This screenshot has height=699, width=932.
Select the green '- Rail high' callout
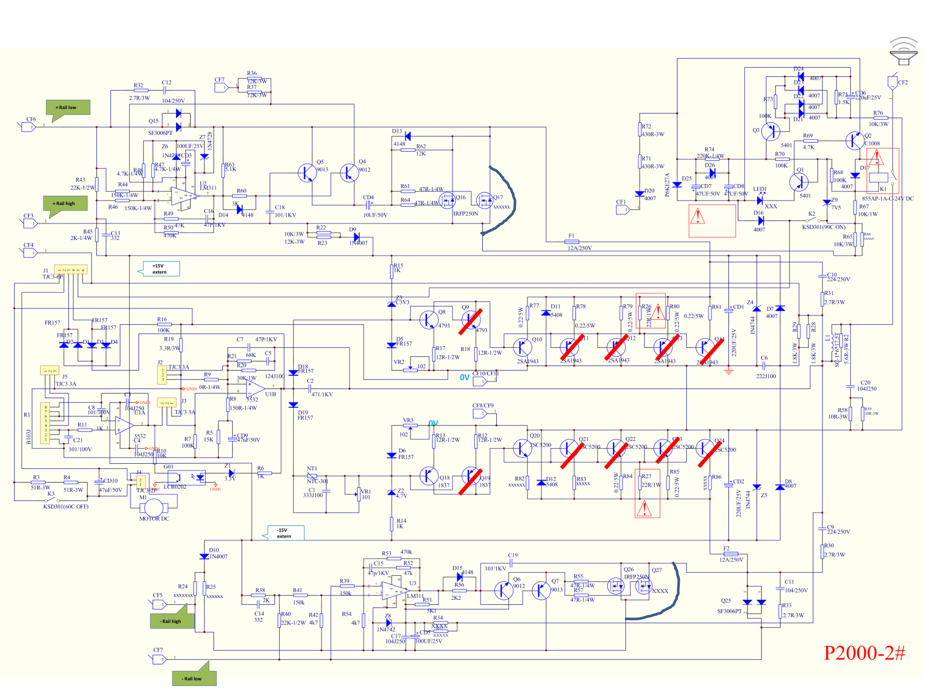pyautogui.click(x=172, y=621)
